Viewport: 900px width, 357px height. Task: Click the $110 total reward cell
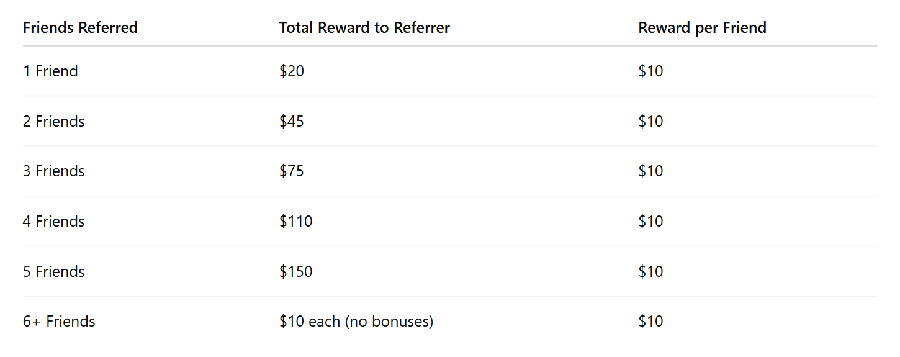click(x=295, y=222)
